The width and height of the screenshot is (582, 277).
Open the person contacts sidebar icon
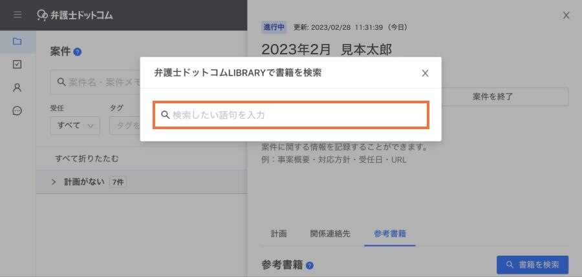tap(17, 88)
